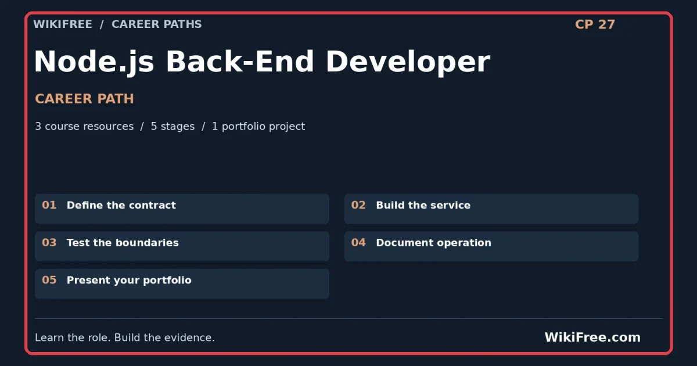Click the 'Learn the role. Build the evidence.' tagline

coord(125,338)
